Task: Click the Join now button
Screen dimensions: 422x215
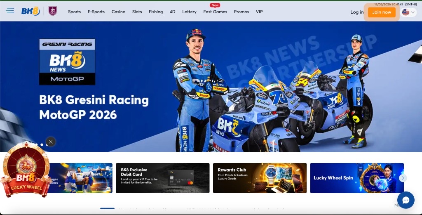Action: click(x=382, y=12)
